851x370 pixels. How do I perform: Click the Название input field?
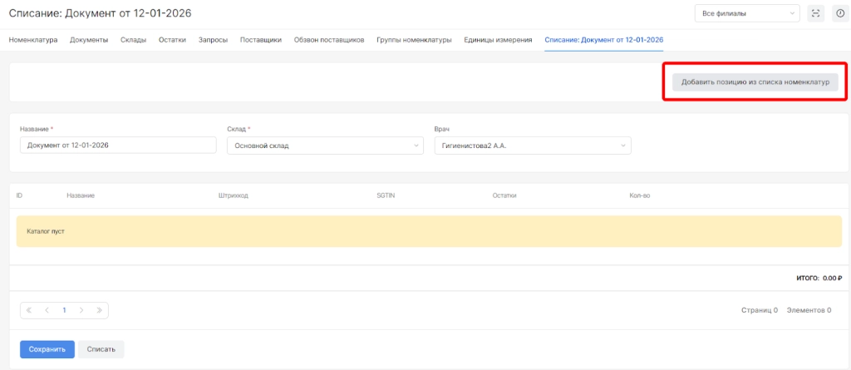(117, 146)
